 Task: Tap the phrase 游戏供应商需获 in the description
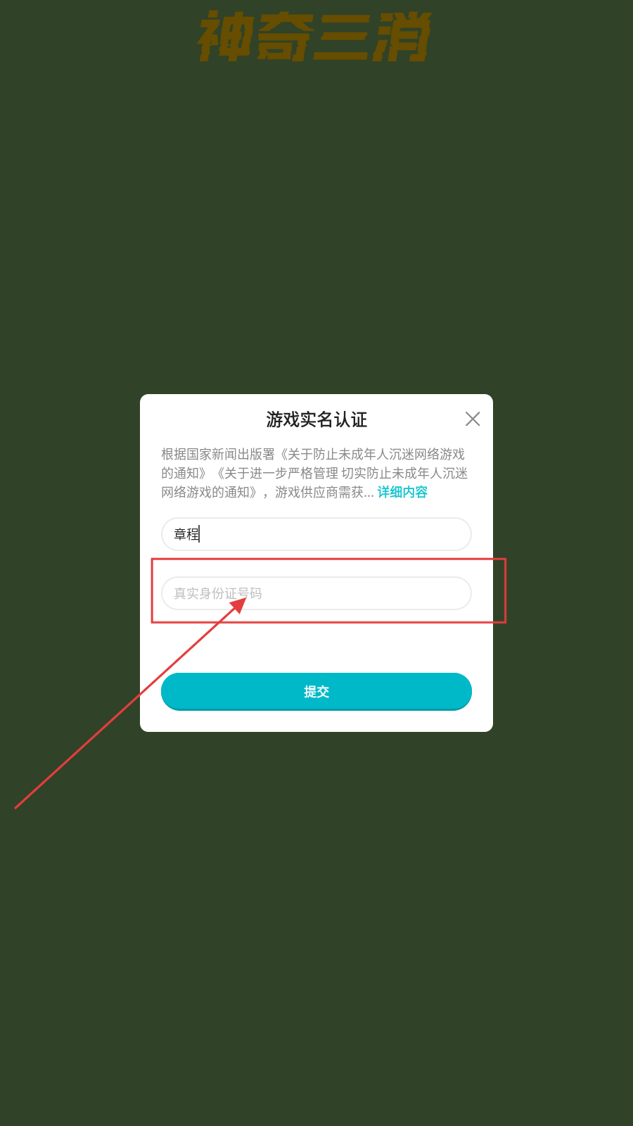point(319,492)
